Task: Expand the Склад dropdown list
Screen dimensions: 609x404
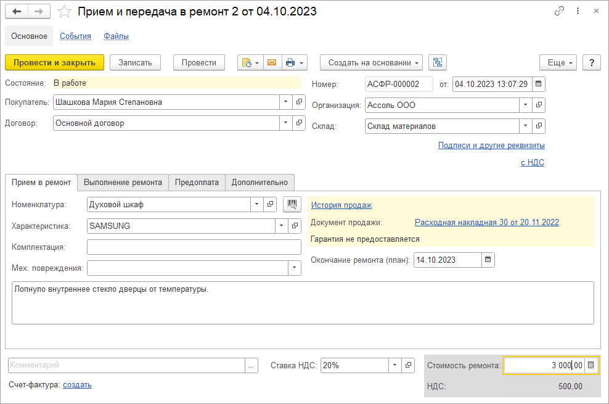Action: click(525, 126)
